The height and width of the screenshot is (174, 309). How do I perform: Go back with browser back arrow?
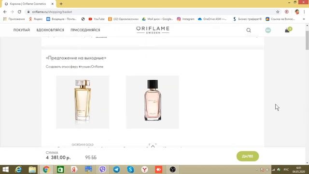5,12
